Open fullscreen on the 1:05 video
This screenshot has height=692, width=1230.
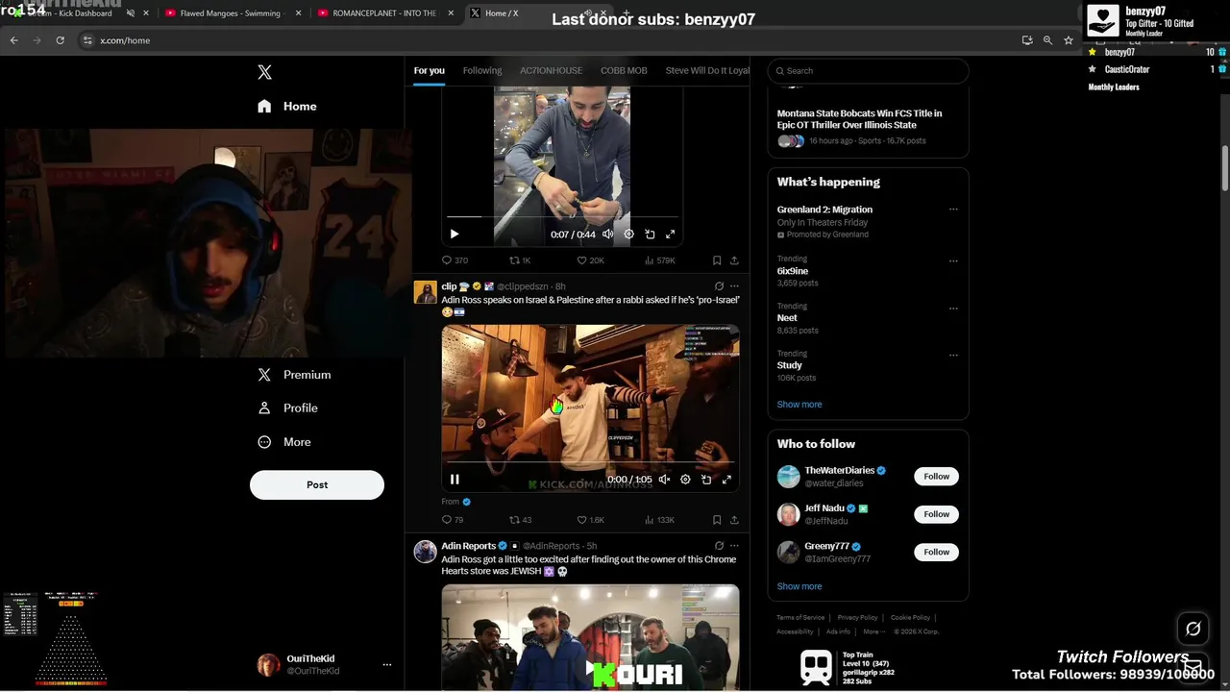point(726,480)
